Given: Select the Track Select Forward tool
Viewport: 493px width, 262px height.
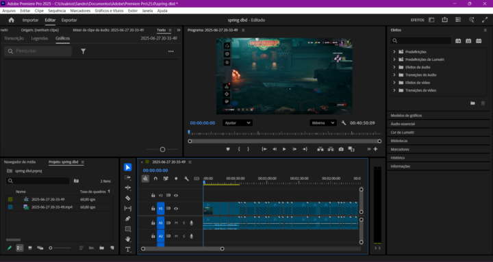Looking at the screenshot, I should click(x=127, y=177).
